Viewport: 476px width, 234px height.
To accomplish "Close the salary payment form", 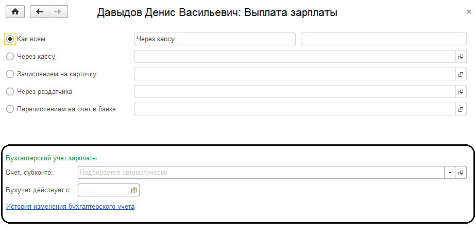I will (466, 11).
